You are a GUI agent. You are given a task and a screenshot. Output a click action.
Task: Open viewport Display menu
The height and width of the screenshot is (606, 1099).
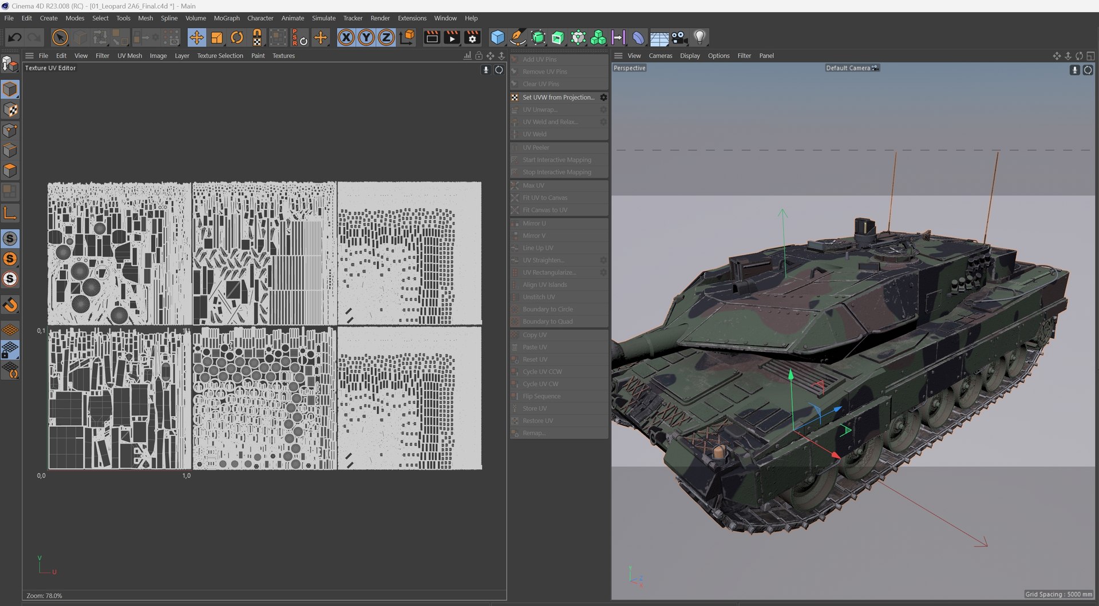pos(690,56)
